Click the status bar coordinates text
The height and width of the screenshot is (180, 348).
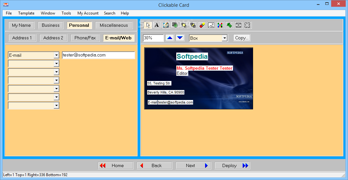35,175
